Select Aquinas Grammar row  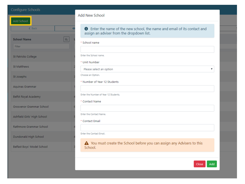(43, 87)
